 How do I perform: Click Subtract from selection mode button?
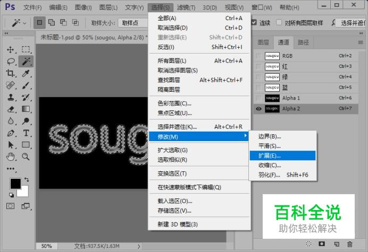(63, 23)
